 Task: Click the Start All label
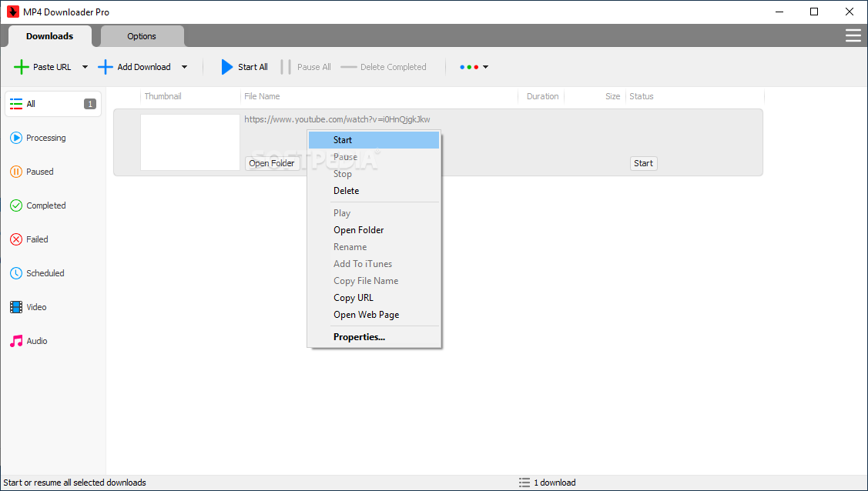coord(253,67)
